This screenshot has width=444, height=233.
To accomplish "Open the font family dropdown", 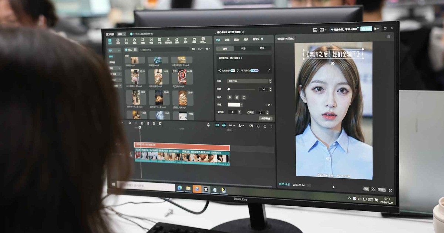I will [x=250, y=81].
